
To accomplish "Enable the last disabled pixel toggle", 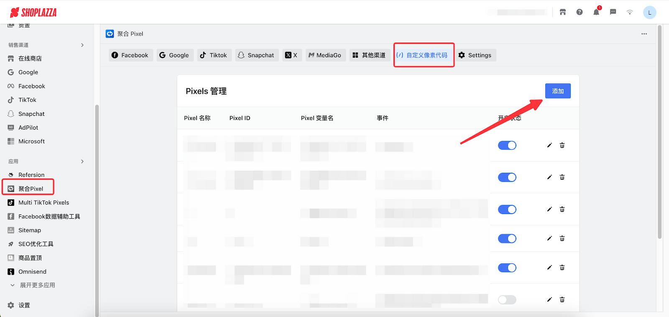I will click(x=507, y=299).
